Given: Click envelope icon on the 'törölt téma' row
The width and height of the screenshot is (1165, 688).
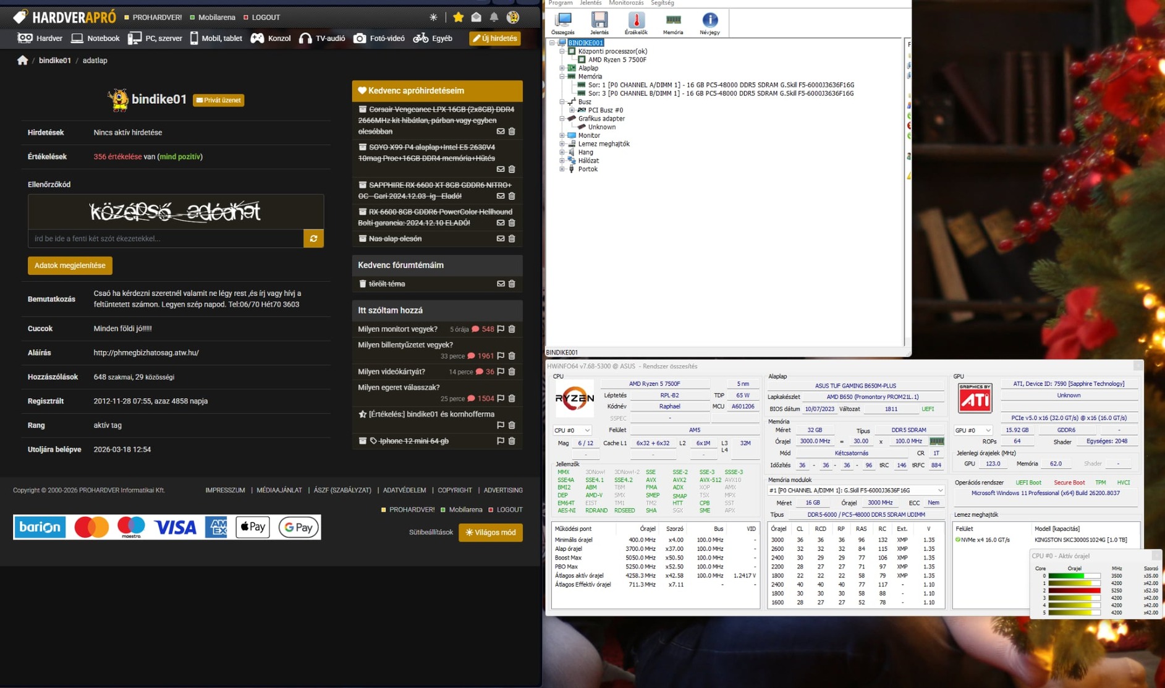Looking at the screenshot, I should (x=501, y=284).
